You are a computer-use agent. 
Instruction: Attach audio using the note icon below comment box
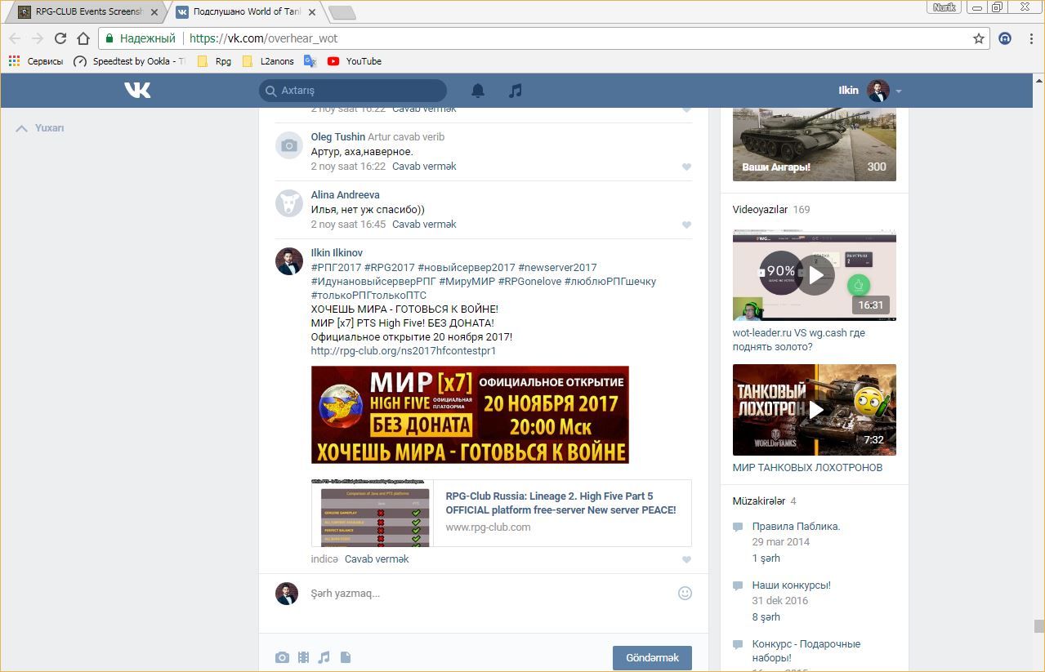click(x=324, y=657)
